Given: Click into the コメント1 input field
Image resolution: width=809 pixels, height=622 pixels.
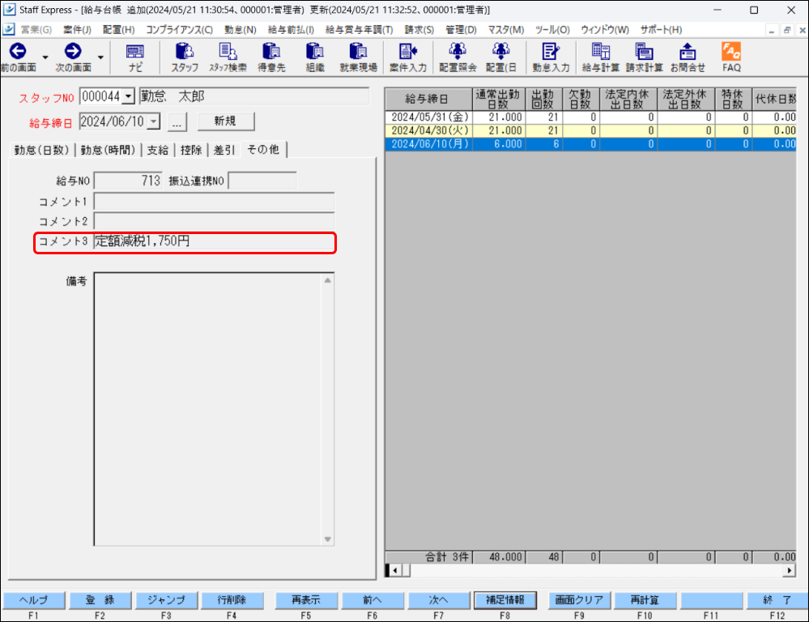Looking at the screenshot, I should pyautogui.click(x=214, y=202).
